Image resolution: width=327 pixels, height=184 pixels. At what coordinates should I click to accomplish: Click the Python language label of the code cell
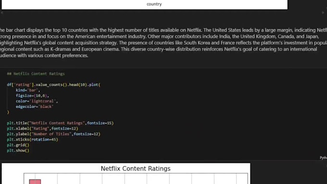tap(323, 158)
